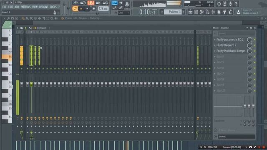Click the download arrow icon
Screen dimensions: 267x150
238,12
